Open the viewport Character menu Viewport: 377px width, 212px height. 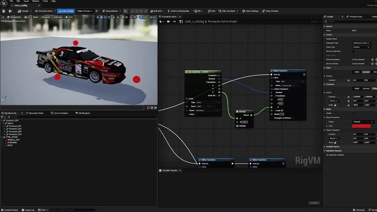(46, 17)
